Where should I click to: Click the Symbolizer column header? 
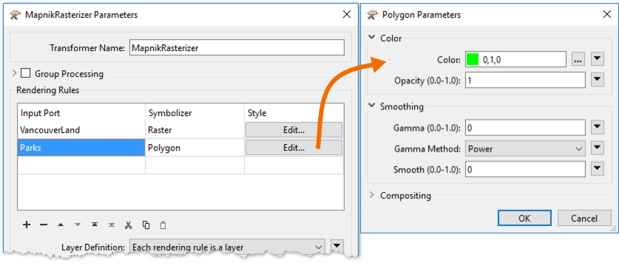pyautogui.click(x=195, y=113)
